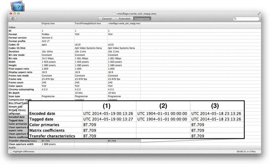Click the window title -movflags+write_colr_mapg.mov
270x164 pixels.
(x=136, y=14)
